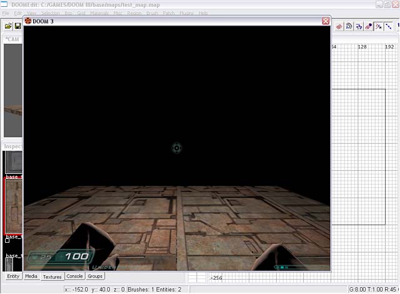The height and width of the screenshot is (294, 400).
Task: Open the File menu
Action: [x=6, y=13]
